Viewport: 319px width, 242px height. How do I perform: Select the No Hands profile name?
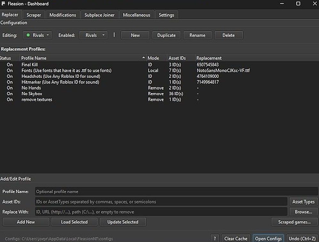click(31, 88)
